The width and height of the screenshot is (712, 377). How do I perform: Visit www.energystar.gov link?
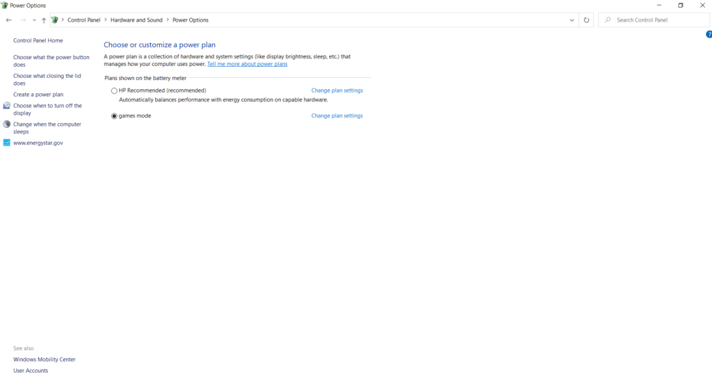point(38,143)
